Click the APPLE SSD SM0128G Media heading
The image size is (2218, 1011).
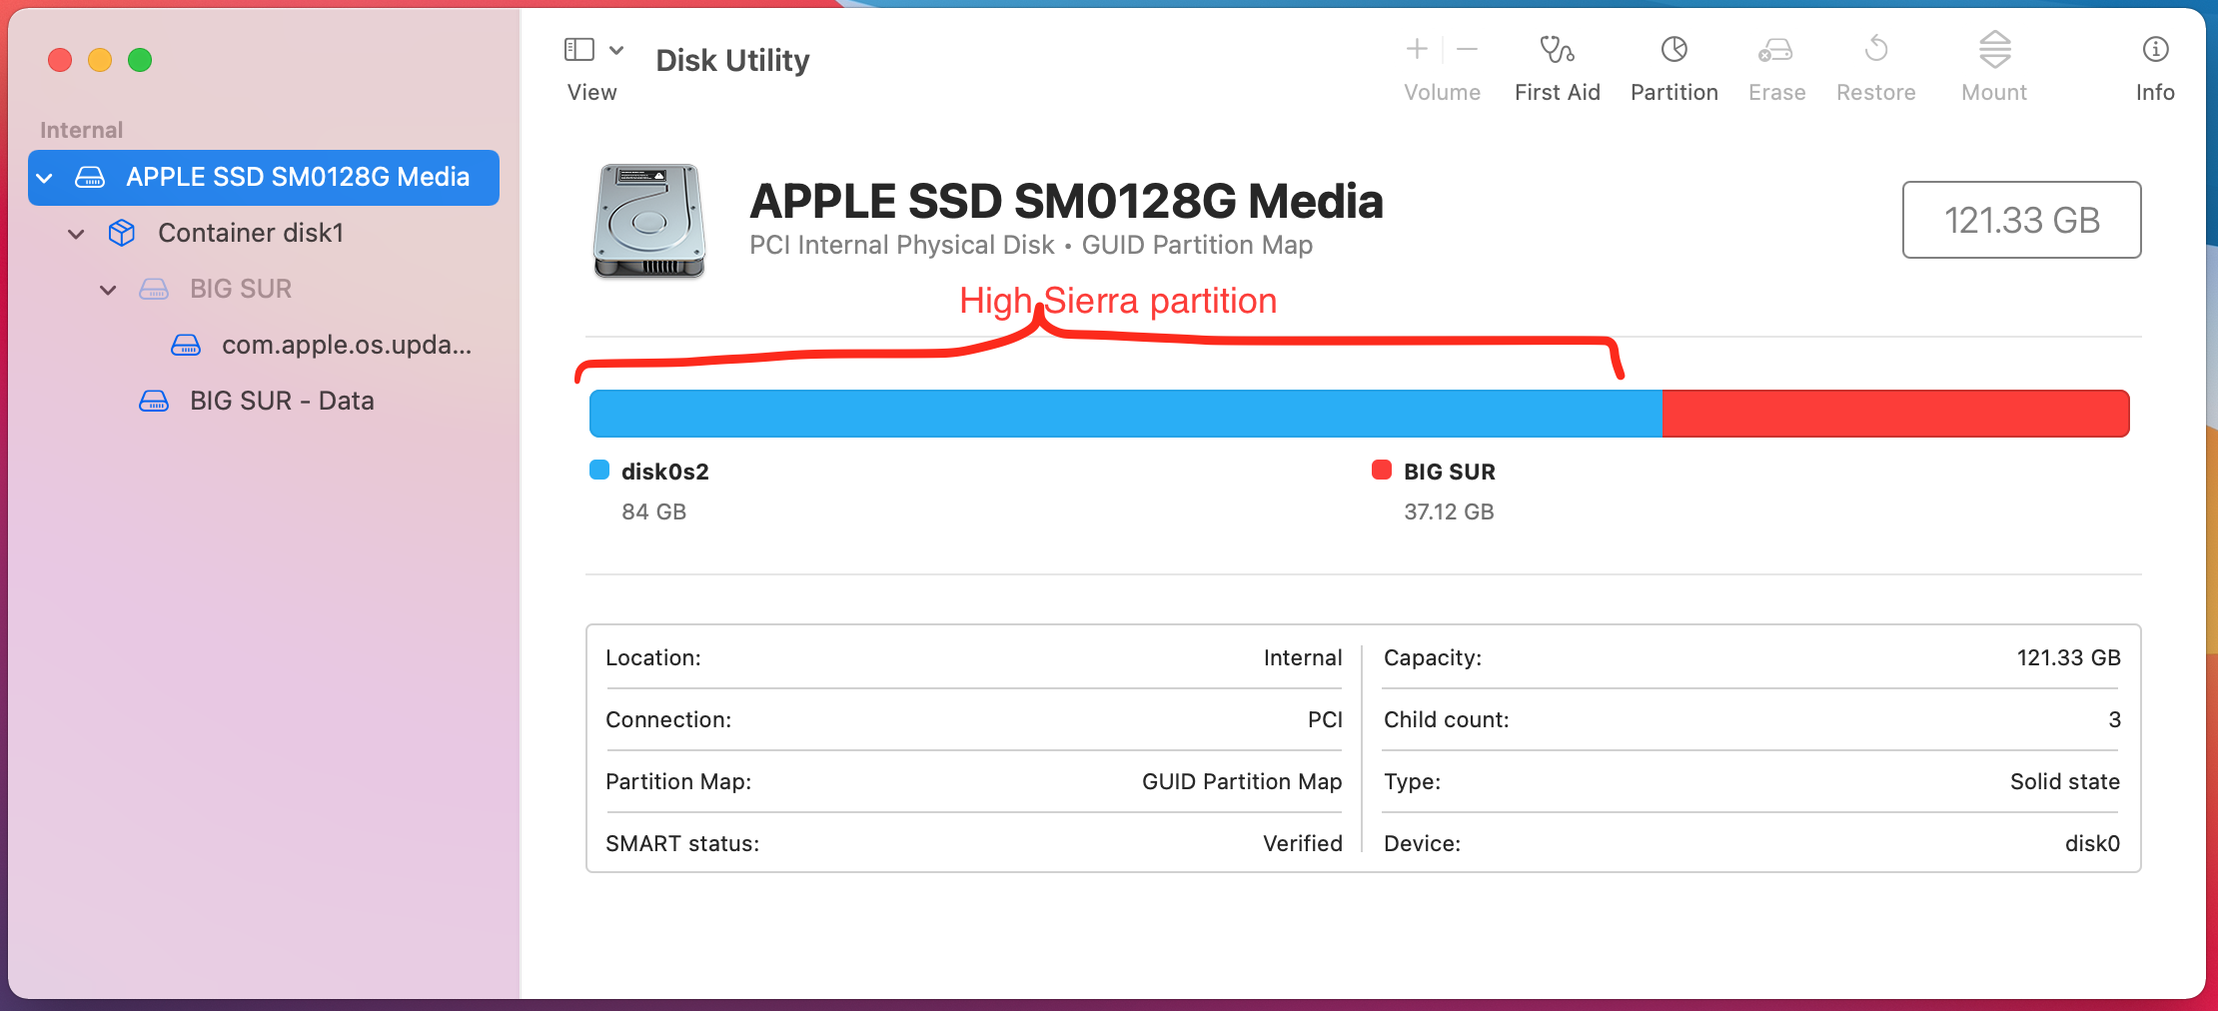(x=1067, y=201)
